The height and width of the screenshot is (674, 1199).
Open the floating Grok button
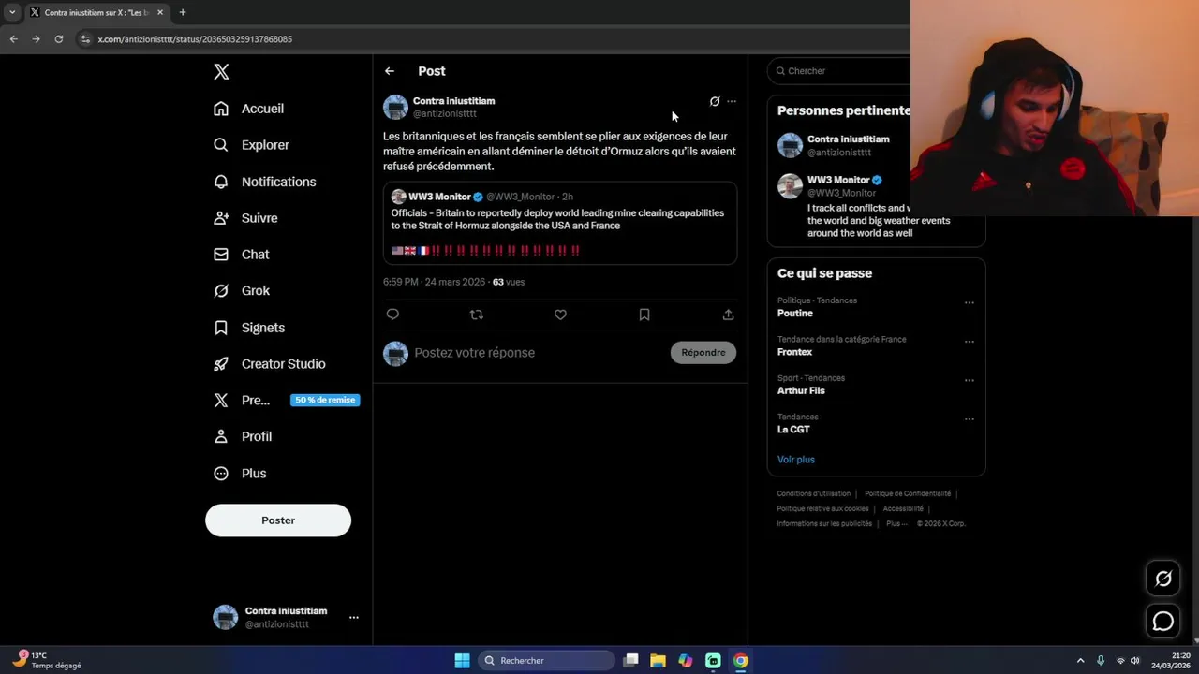coord(1163,579)
